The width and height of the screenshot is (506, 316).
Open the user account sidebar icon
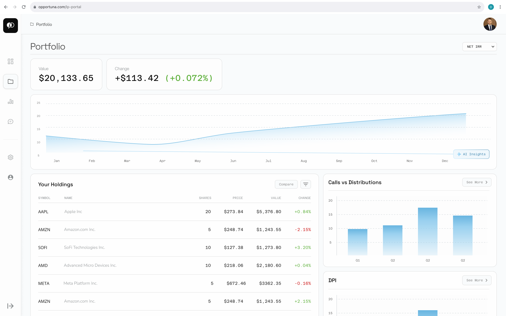[11, 177]
